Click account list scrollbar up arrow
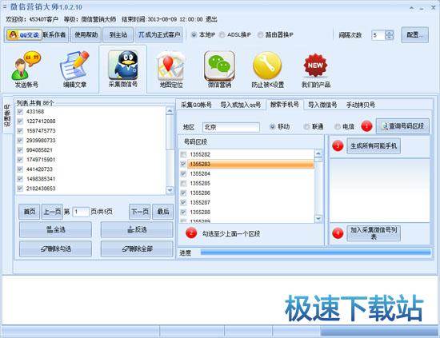Image resolution: width=440 pixels, height=338 pixels. click(x=170, y=111)
